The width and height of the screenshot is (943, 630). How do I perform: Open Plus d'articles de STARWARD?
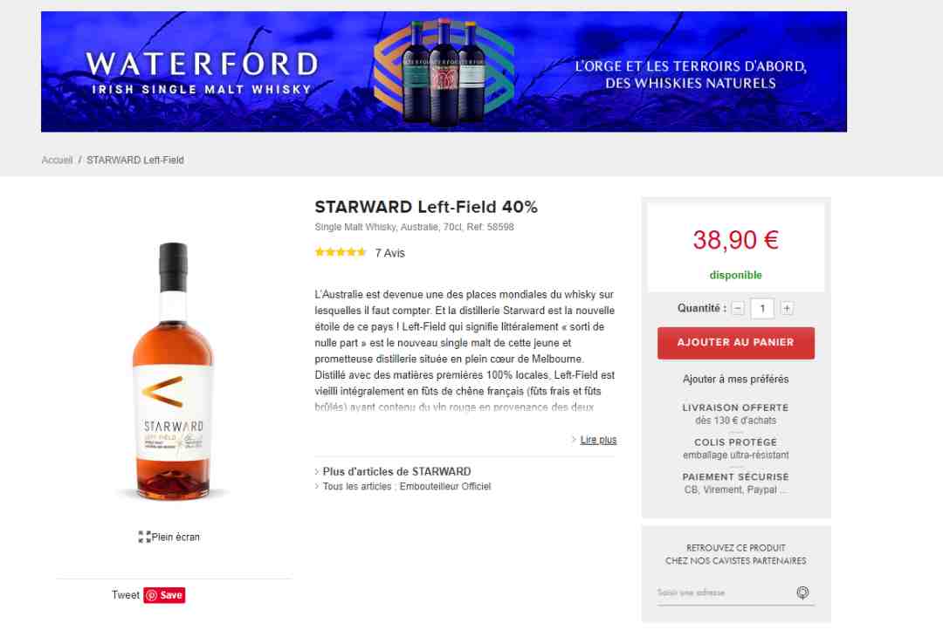397,471
